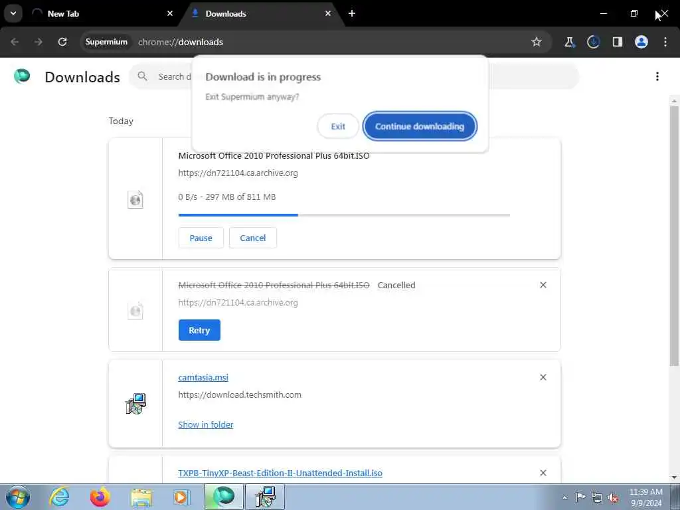Image resolution: width=680 pixels, height=510 pixels.
Task: Click the installer taskbar button
Action: (265, 497)
